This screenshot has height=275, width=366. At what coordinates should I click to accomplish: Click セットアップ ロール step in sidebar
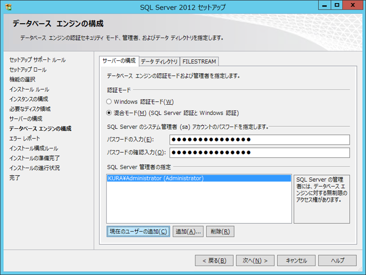[x=28, y=70]
